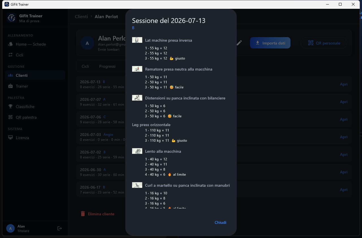Click the logout icon next to Alan
The image size is (362, 238).
tap(59, 228)
